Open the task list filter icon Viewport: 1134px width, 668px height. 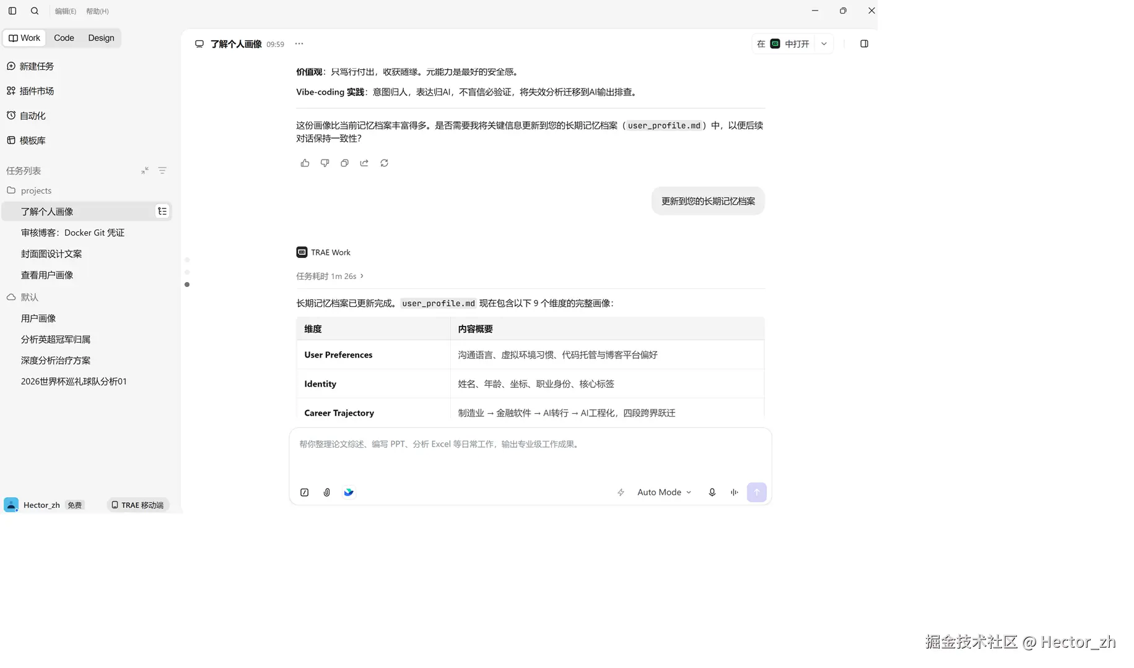(162, 170)
